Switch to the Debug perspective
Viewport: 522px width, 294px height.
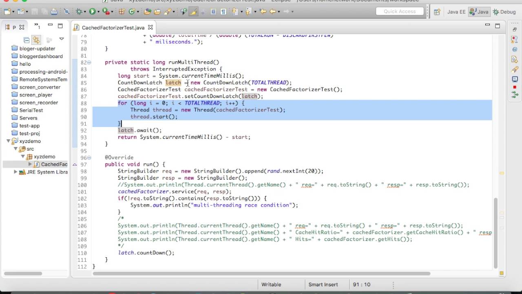[x=504, y=12]
